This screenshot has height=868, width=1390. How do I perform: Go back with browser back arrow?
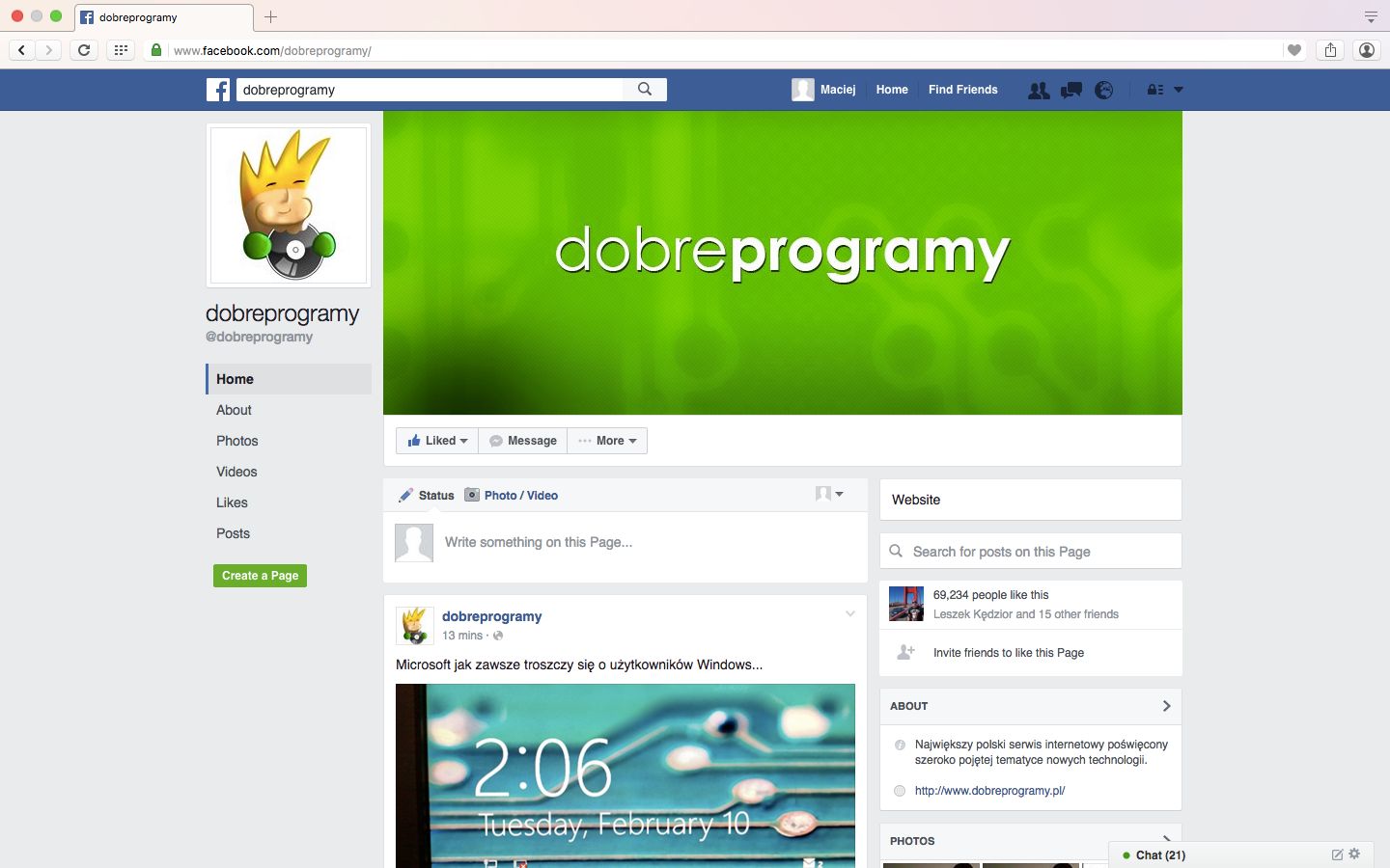coord(21,50)
